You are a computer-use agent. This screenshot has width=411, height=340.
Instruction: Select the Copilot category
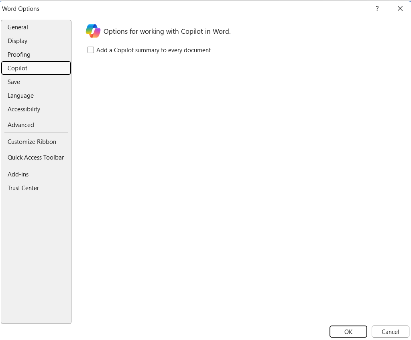point(36,68)
